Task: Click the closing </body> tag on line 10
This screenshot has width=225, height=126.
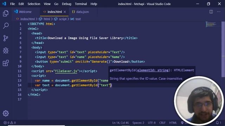Action: pyautogui.click(x=38, y=66)
